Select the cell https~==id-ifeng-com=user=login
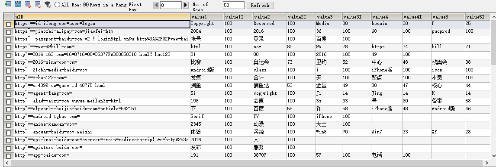This screenshot has width=496, height=167. click(x=102, y=24)
